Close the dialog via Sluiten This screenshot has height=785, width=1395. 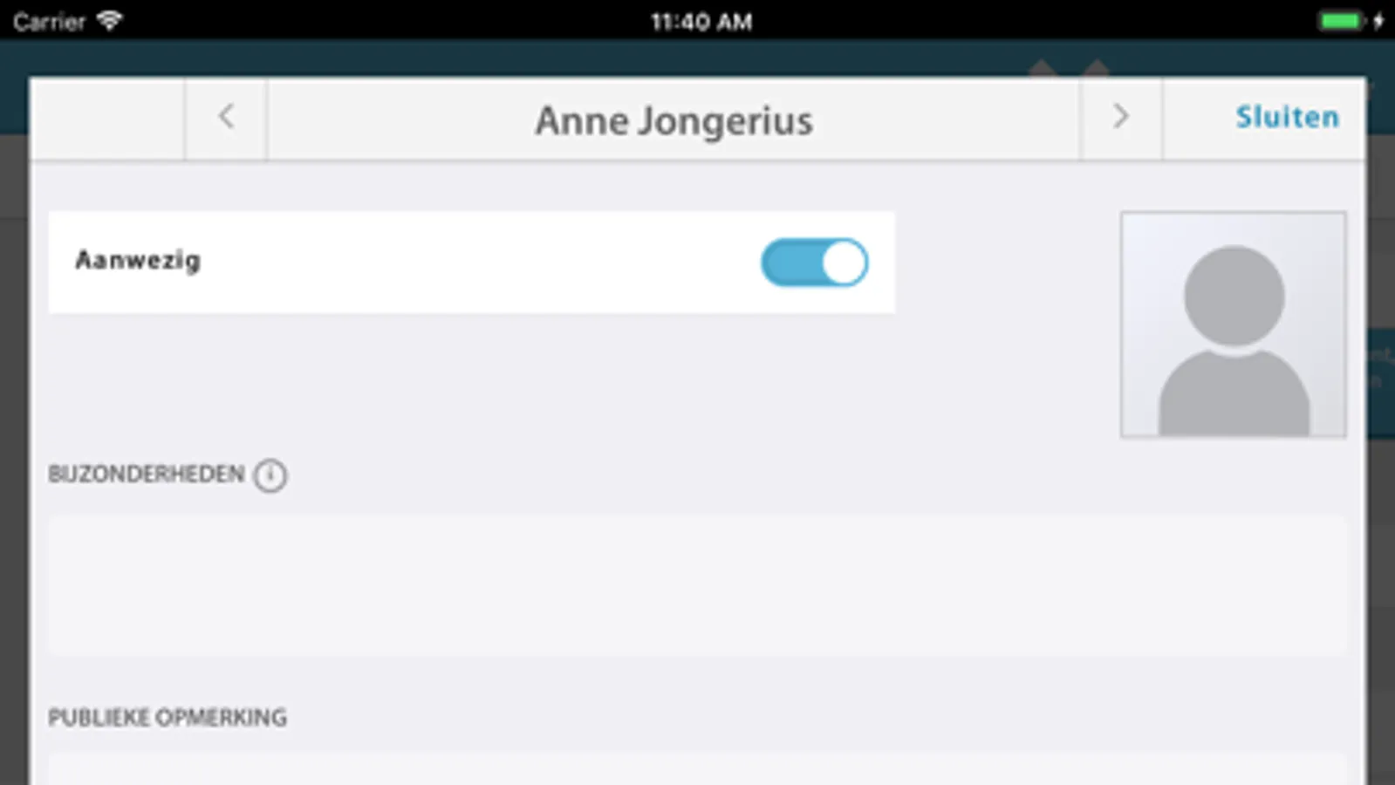coord(1287,117)
